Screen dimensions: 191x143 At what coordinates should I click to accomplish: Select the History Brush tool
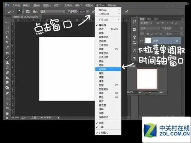click(x=7, y=68)
